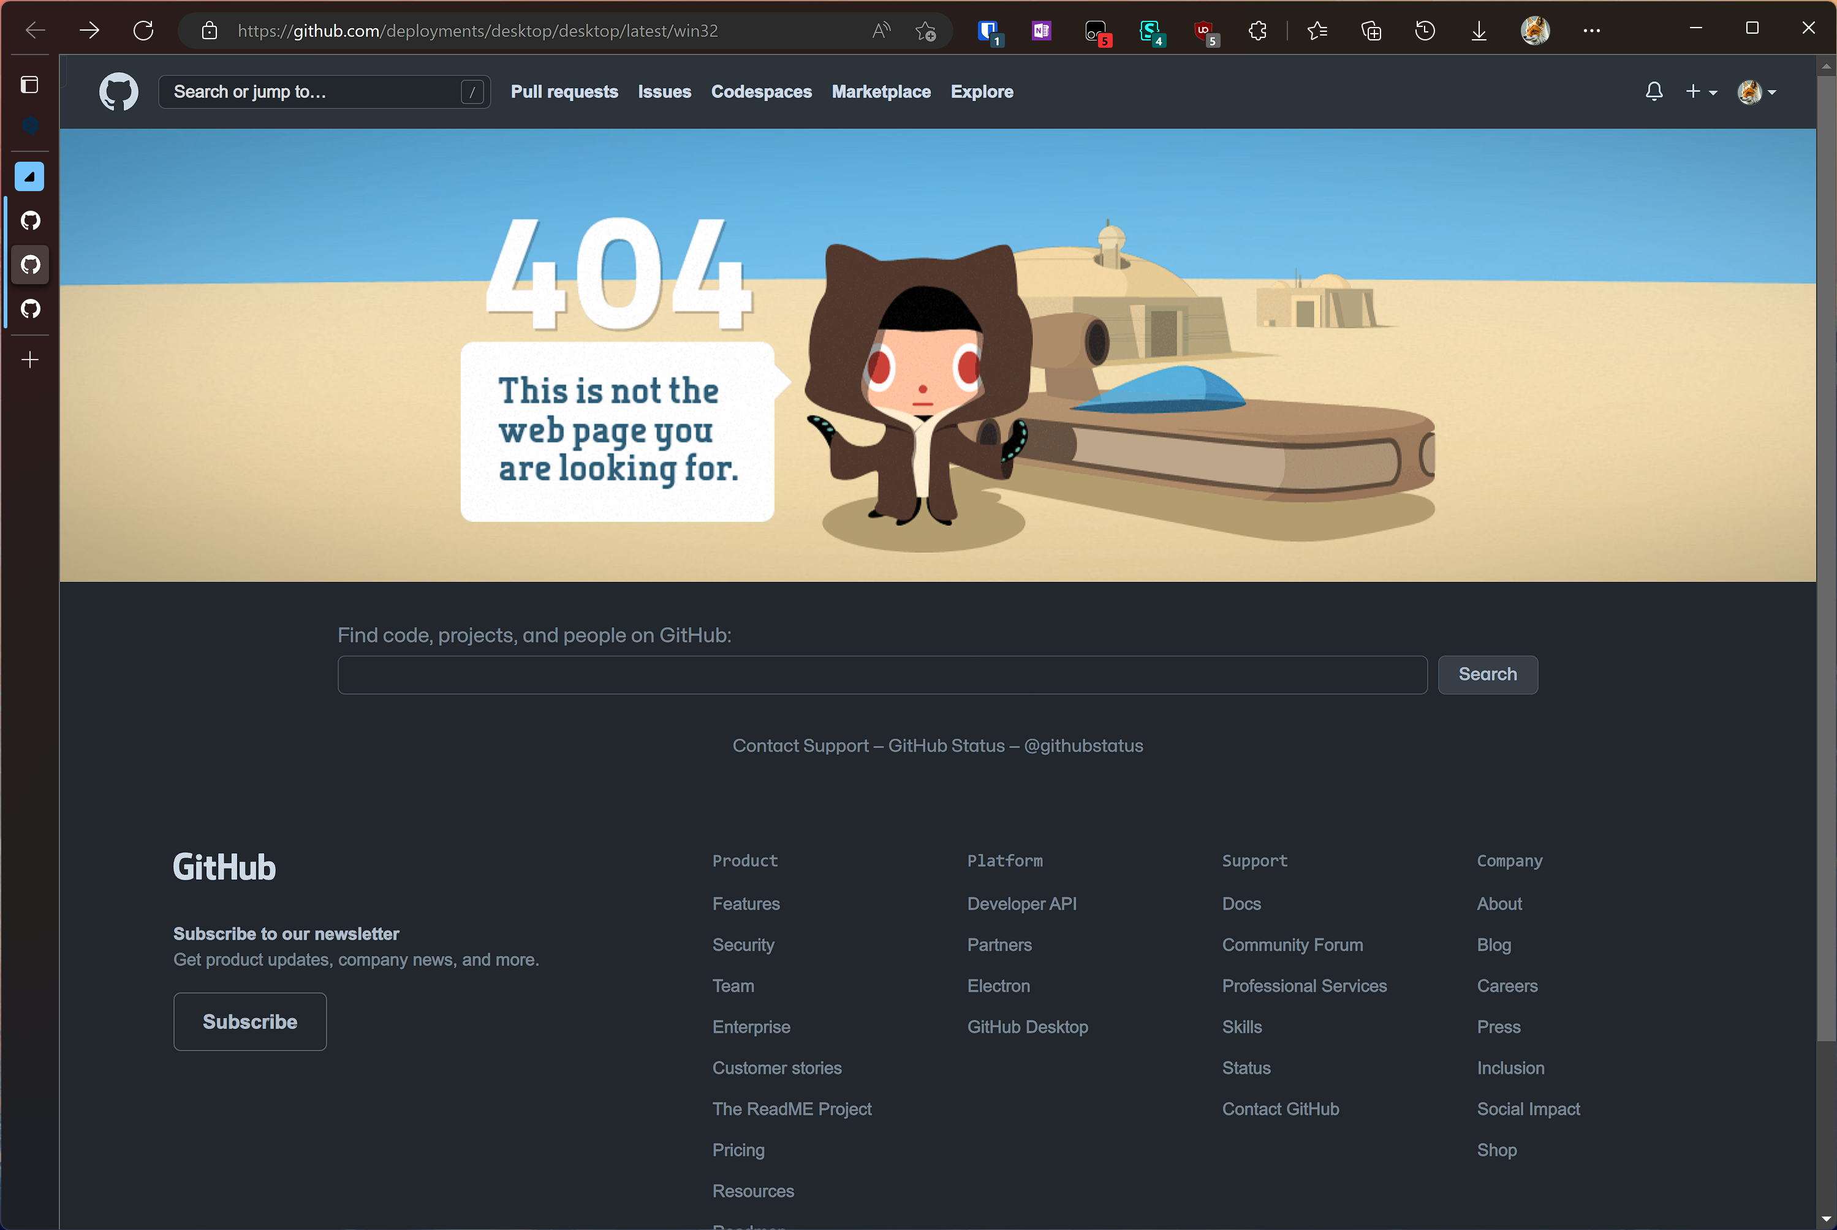Open the Bitwarden extension icon
The height and width of the screenshot is (1230, 1837).
pos(989,32)
